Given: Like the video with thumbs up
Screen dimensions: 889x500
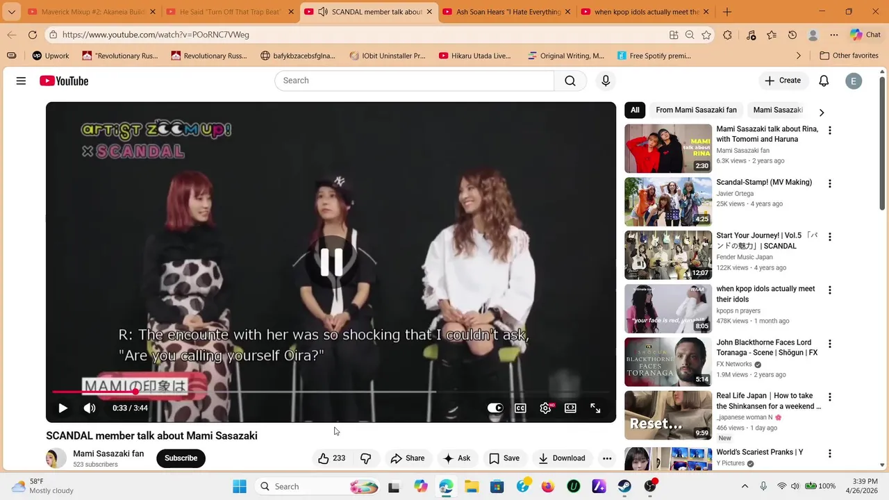Looking at the screenshot, I should (x=332, y=458).
